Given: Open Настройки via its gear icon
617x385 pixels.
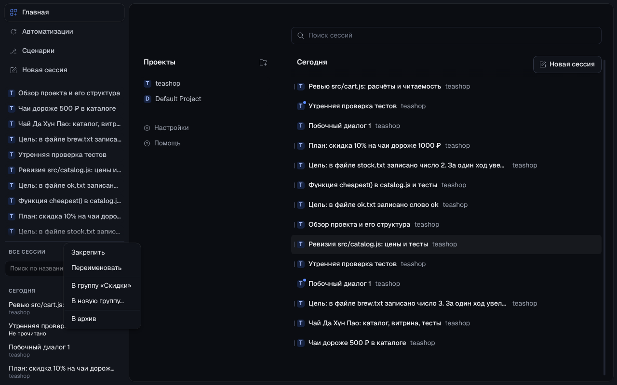Looking at the screenshot, I should pos(147,128).
